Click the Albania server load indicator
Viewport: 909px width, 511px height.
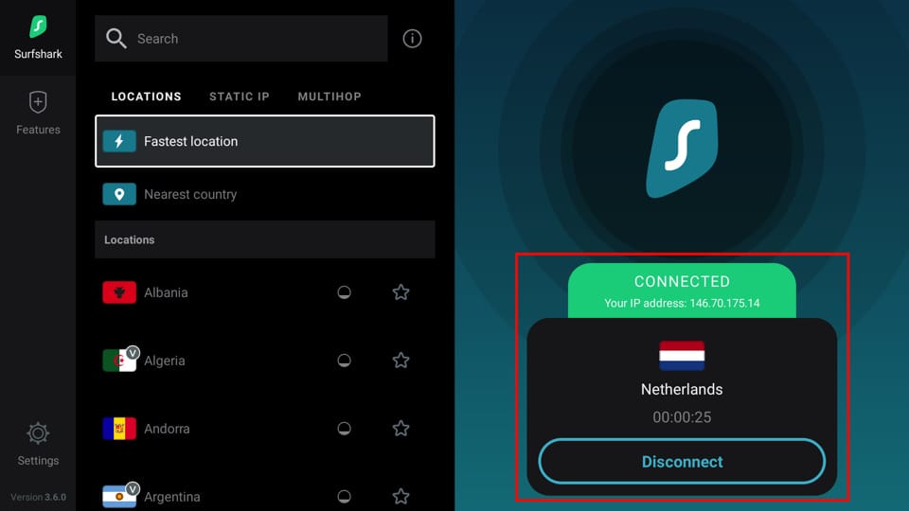click(x=345, y=292)
